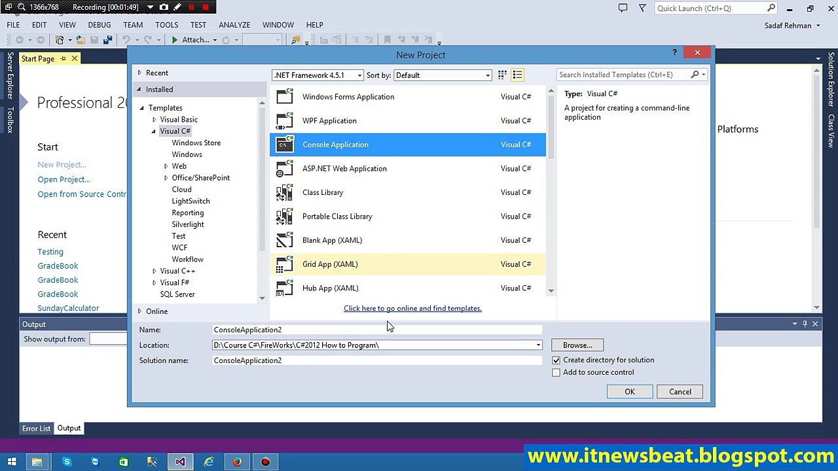Pin the Start Page tab
Screen dimensions: 838x471
click(x=63, y=59)
